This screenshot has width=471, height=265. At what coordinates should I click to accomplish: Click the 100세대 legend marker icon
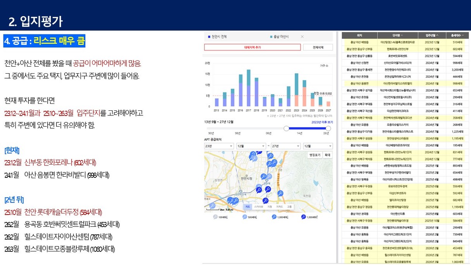(x=215, y=217)
